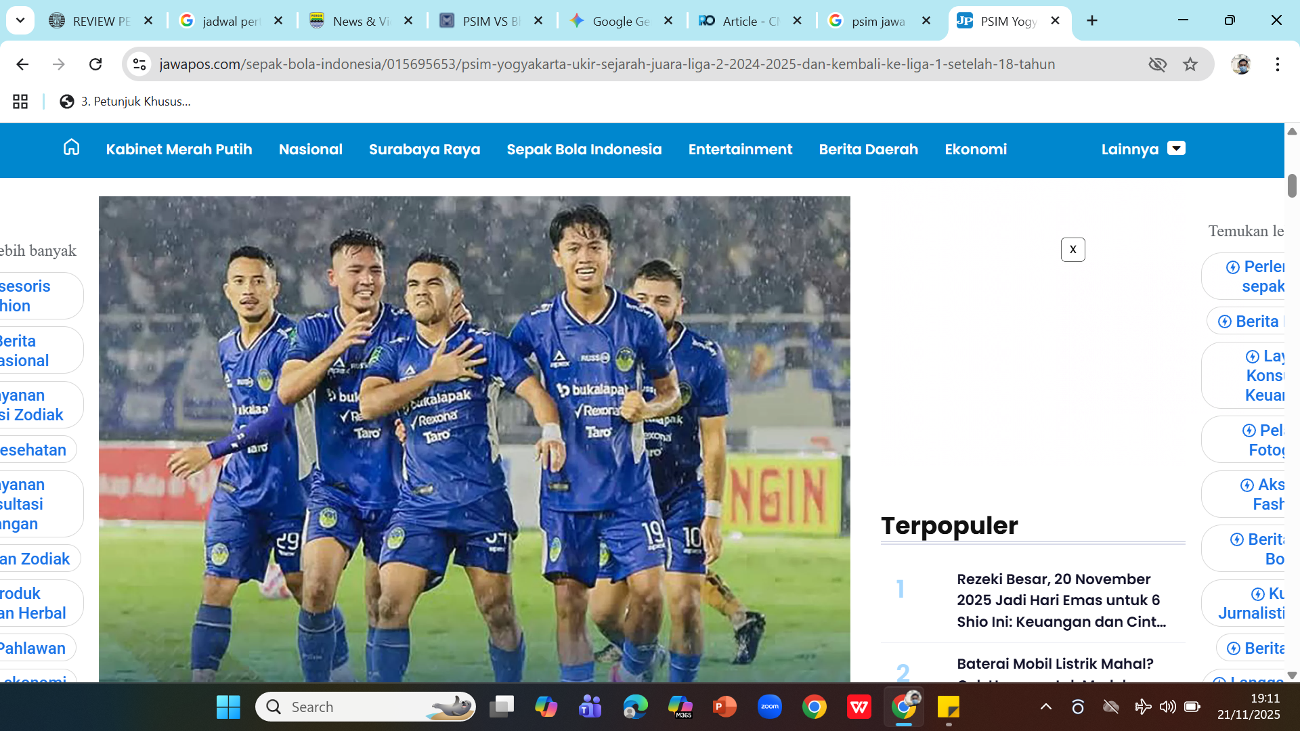The height and width of the screenshot is (731, 1300).
Task: Open Task View on taskbar
Action: pos(502,707)
